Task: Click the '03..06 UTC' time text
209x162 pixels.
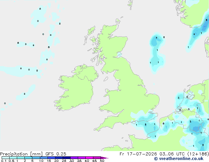Action: [x=172, y=154]
